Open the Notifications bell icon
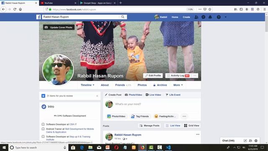 coord(210,17)
